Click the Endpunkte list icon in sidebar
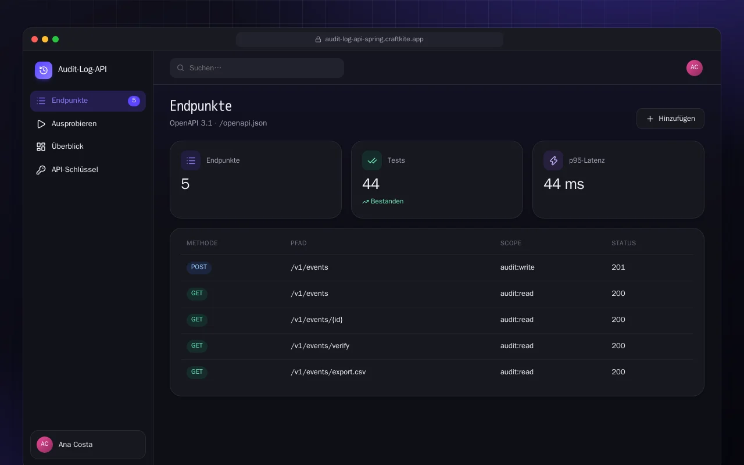The width and height of the screenshot is (744, 465). (x=41, y=101)
